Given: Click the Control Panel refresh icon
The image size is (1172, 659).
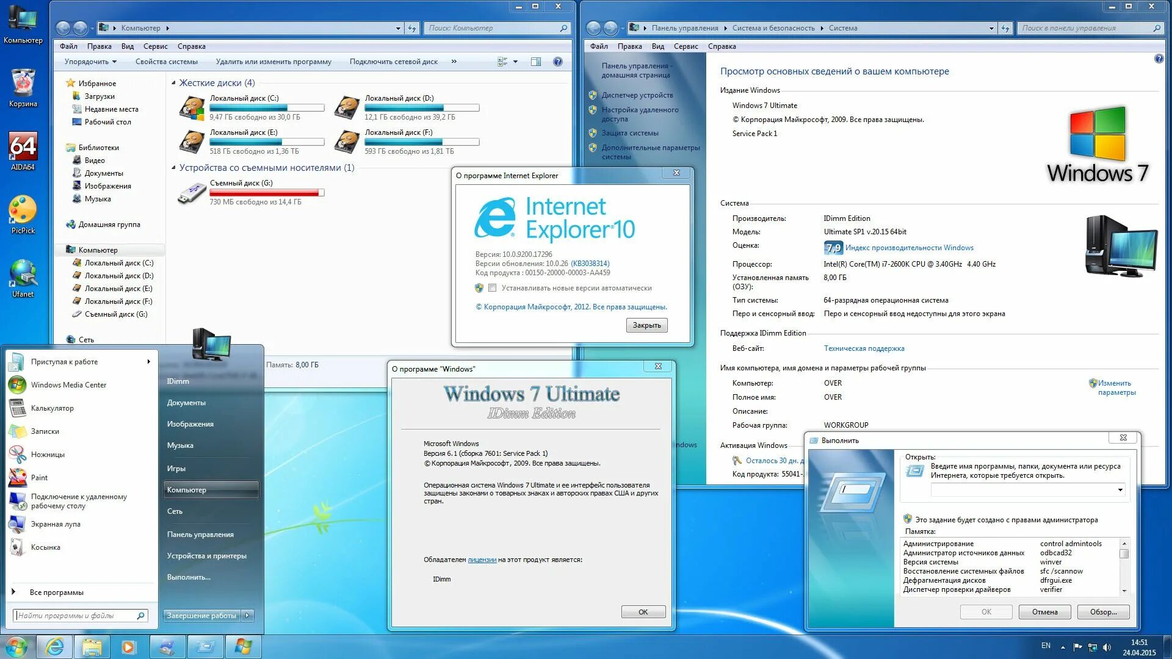Looking at the screenshot, I should pos(1005,28).
